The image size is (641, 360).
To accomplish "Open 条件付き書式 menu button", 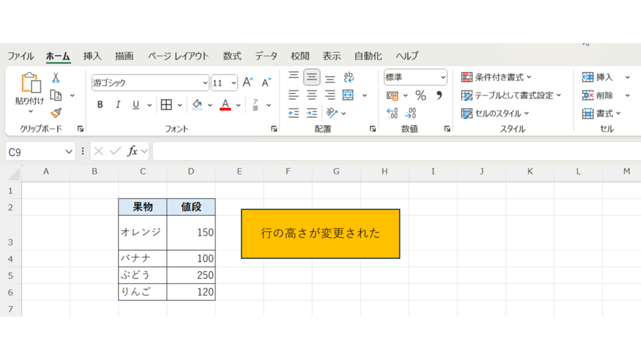I will click(496, 77).
